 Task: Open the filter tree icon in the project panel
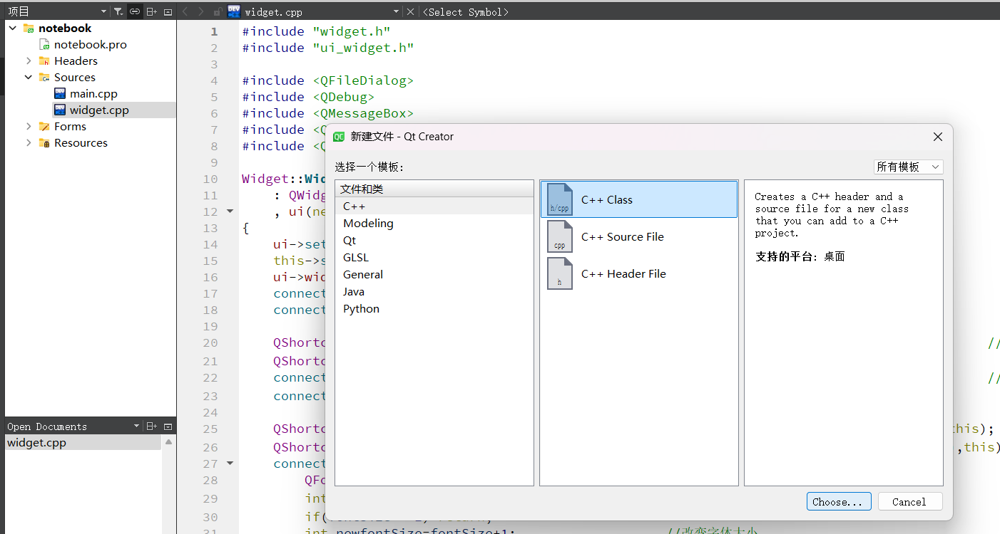[x=118, y=11]
